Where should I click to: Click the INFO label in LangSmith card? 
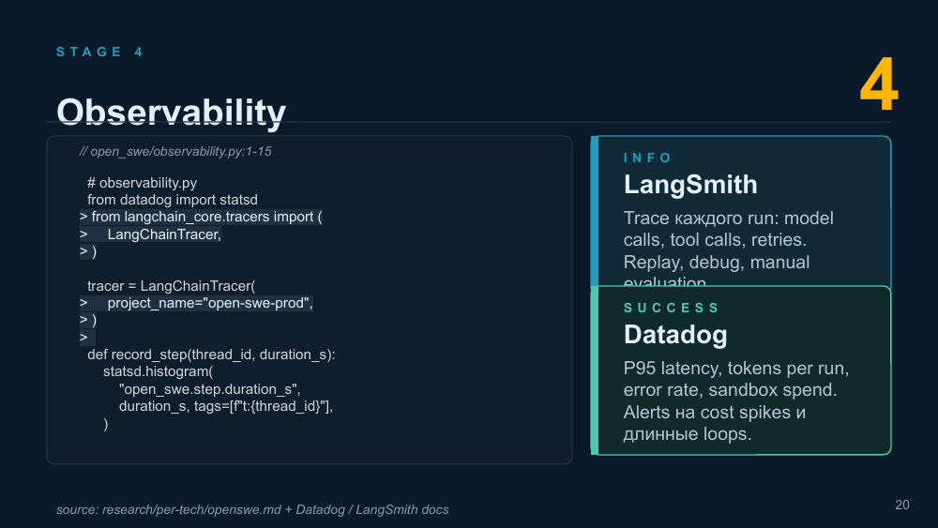[648, 158]
